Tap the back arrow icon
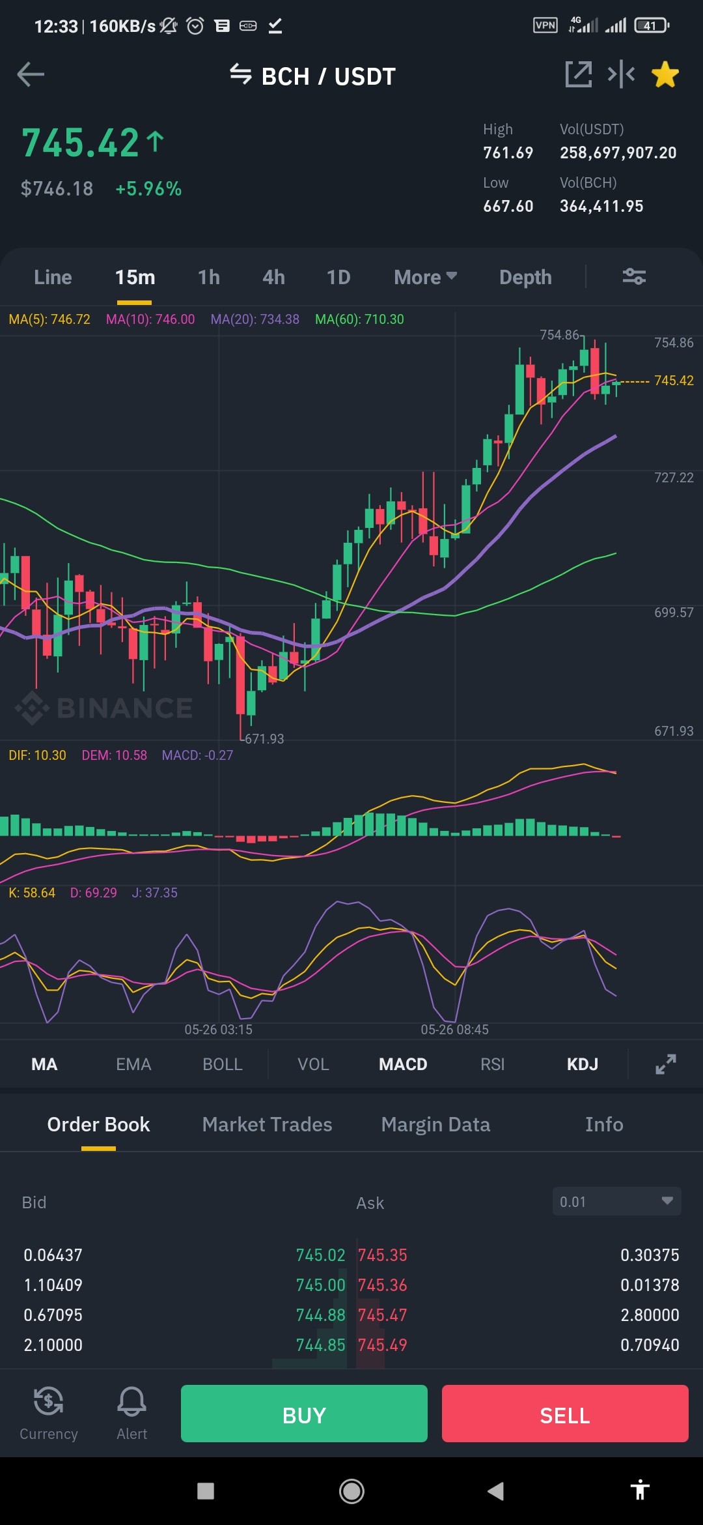 31,75
